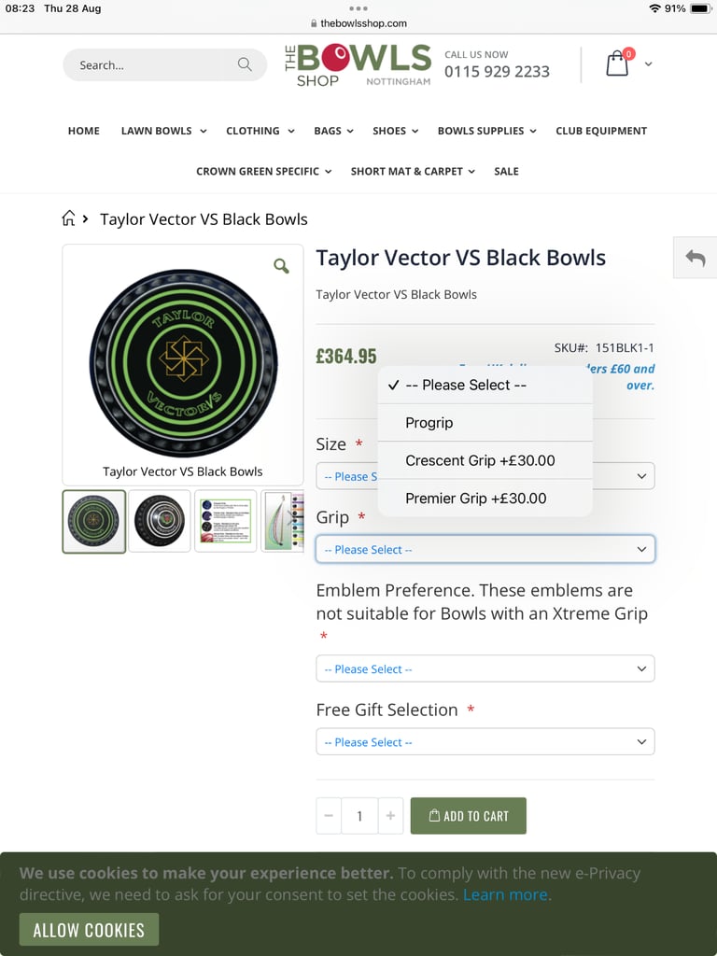Screen dimensions: 717x956
Task: Click the back arrow reply icon
Action: [695, 258]
